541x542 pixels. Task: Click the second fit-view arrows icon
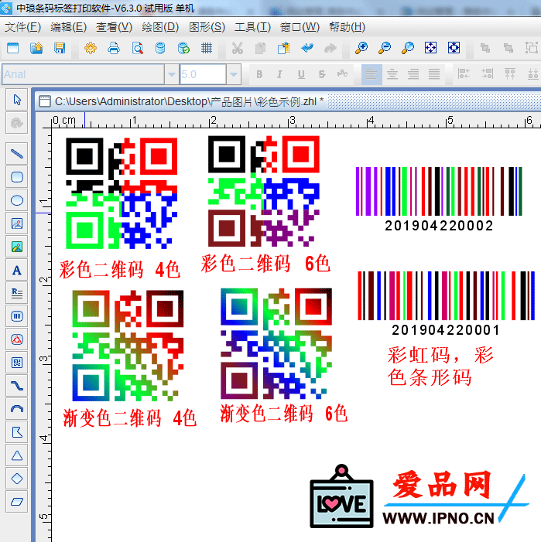454,48
